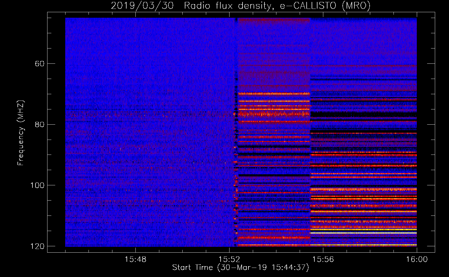Click the plot title 'Radio flux density, e-CALLISTO (MRO)'
Screen dimensions: 449x277
pyautogui.click(x=277, y=6)
